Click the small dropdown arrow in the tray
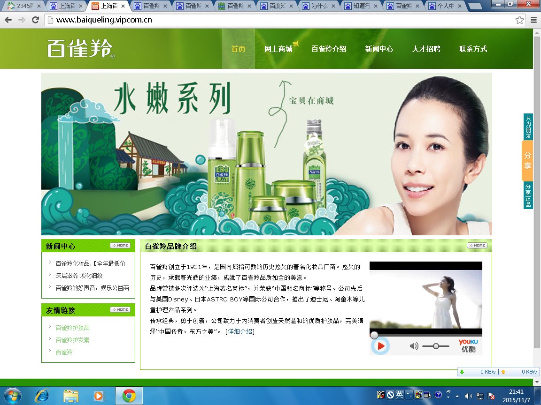 pyautogui.click(x=448, y=397)
